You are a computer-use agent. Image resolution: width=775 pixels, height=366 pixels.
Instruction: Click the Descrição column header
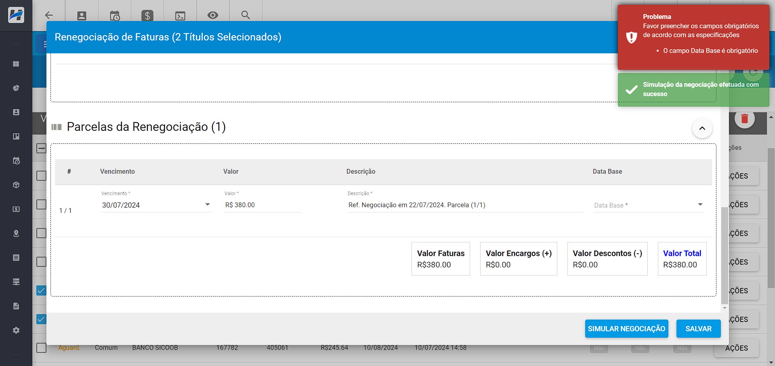(361, 172)
